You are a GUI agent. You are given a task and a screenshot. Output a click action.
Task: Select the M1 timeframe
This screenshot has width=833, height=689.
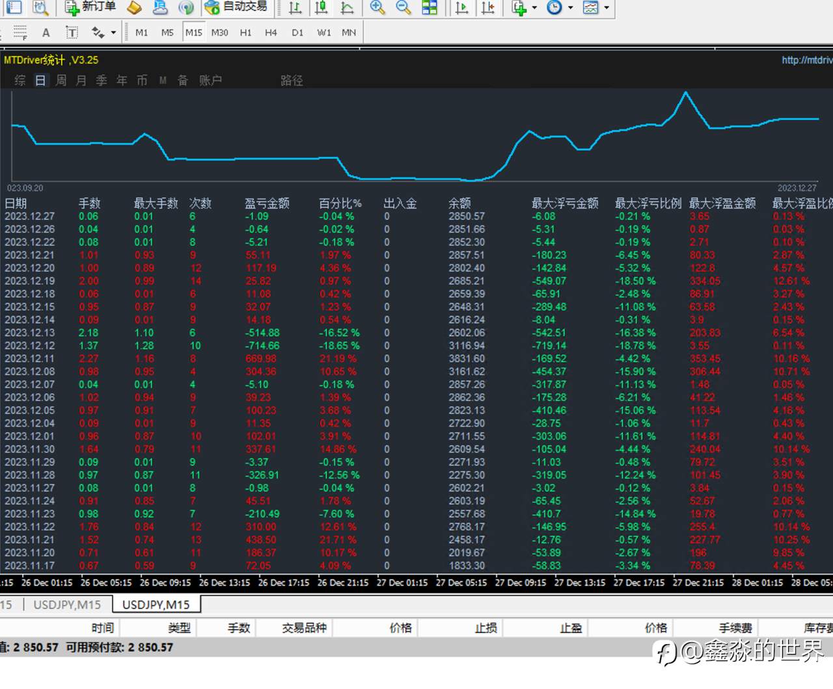[x=141, y=32]
